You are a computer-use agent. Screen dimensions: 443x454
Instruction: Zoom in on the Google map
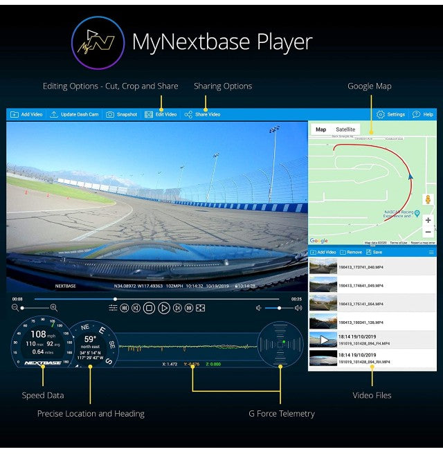428,220
